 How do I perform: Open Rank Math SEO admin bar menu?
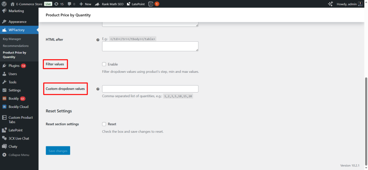coord(108,4)
